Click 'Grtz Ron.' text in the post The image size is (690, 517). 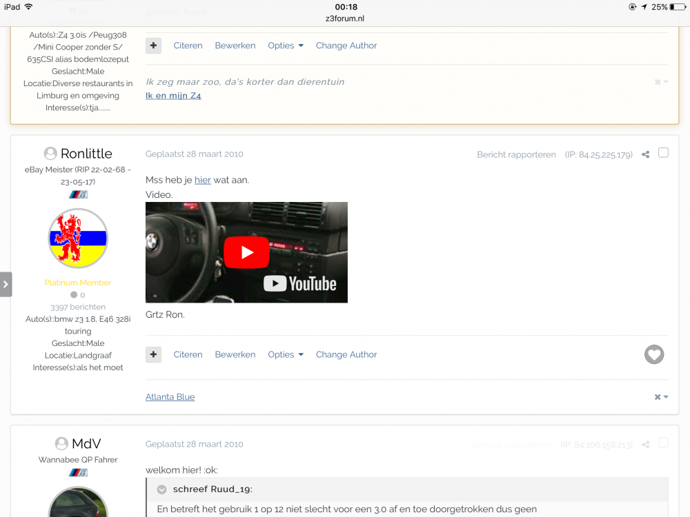click(165, 314)
